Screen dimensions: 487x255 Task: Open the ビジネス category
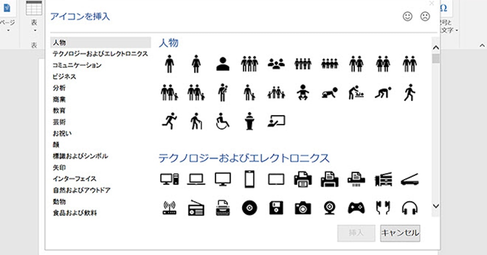click(64, 76)
